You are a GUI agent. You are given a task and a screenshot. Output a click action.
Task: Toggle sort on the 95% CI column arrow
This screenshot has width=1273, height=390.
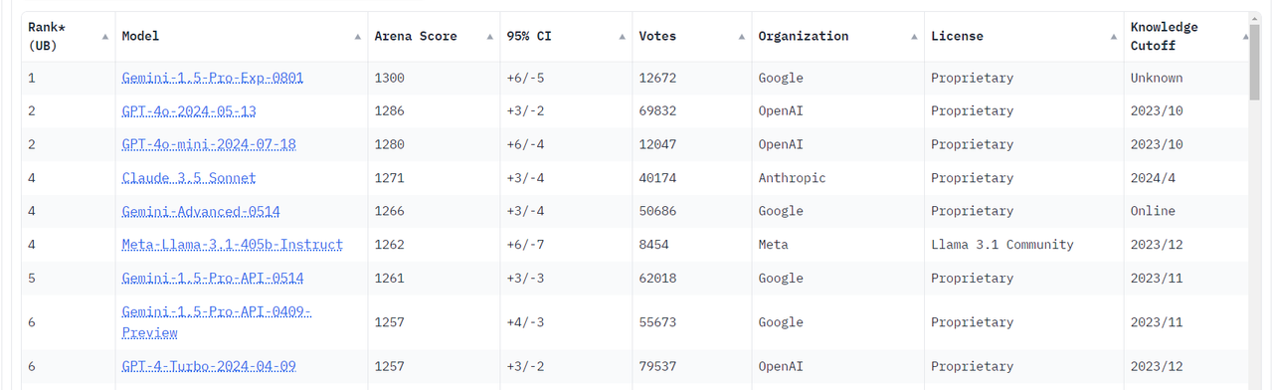point(623,37)
